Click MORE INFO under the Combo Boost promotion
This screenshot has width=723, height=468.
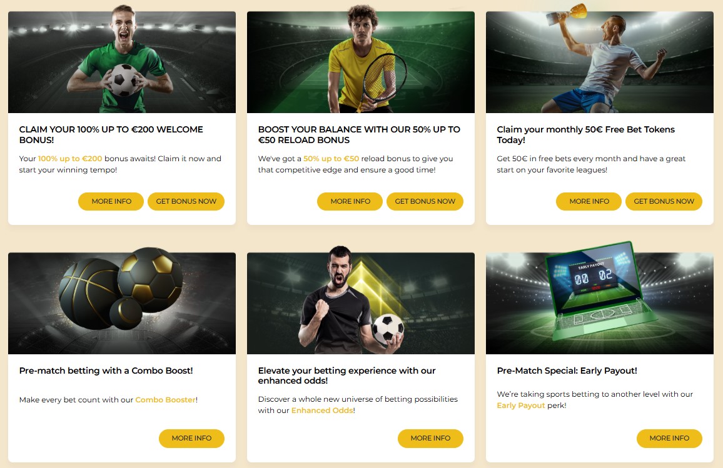coord(191,438)
